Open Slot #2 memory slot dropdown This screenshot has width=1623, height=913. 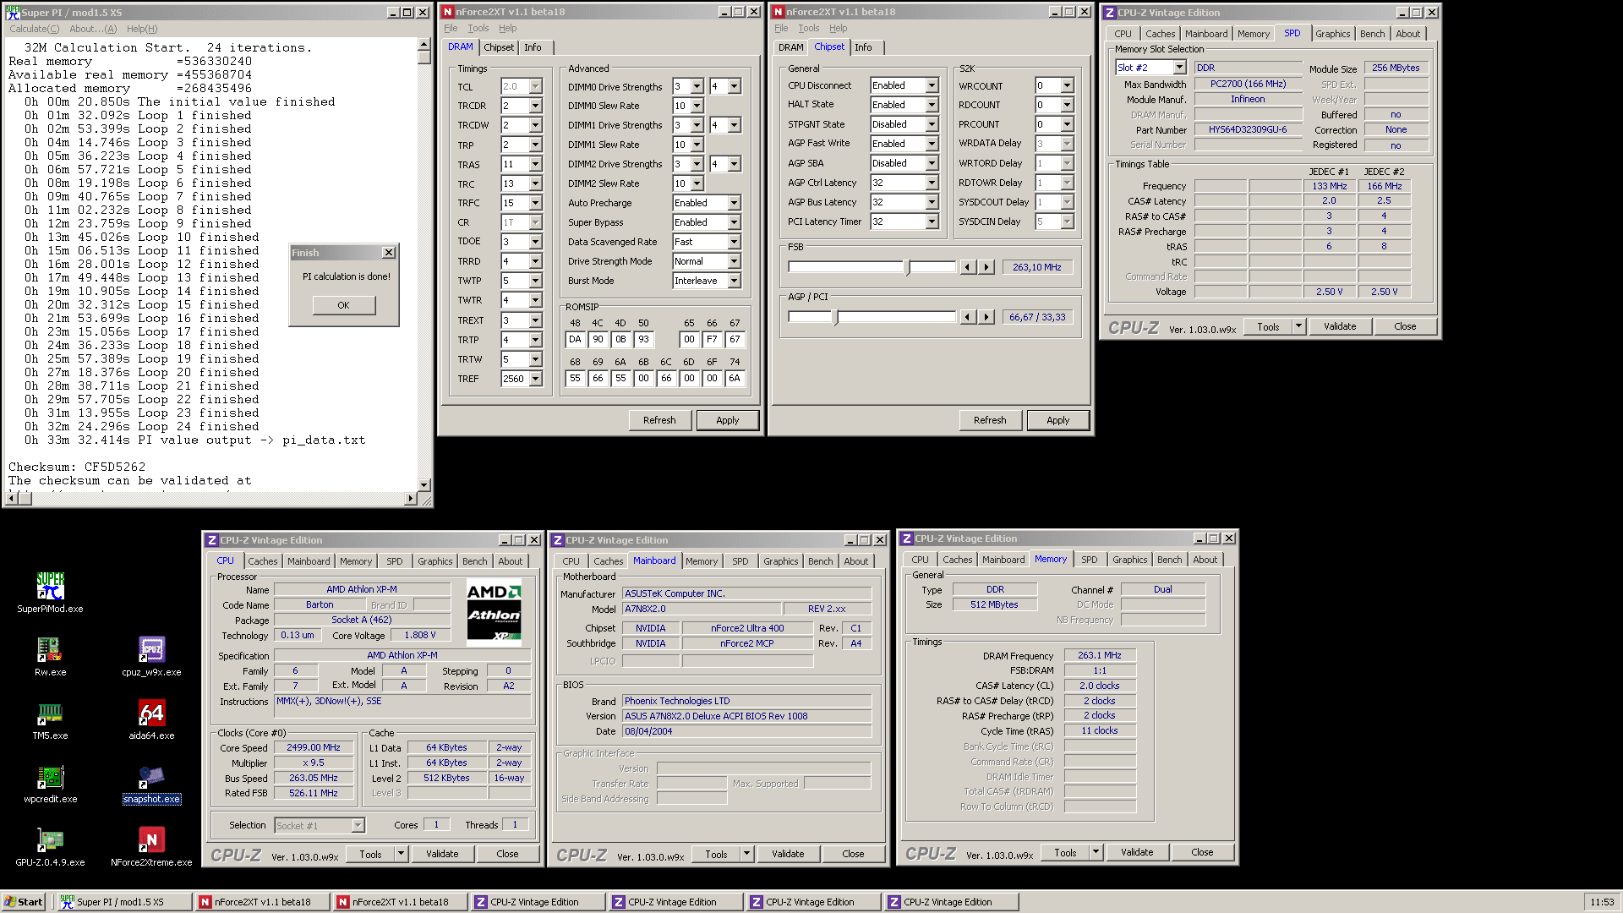[x=1179, y=68]
